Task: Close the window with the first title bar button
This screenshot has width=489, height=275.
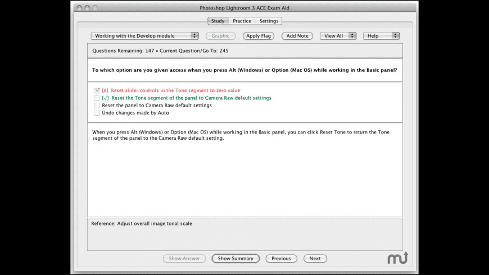Action: click(x=79, y=8)
